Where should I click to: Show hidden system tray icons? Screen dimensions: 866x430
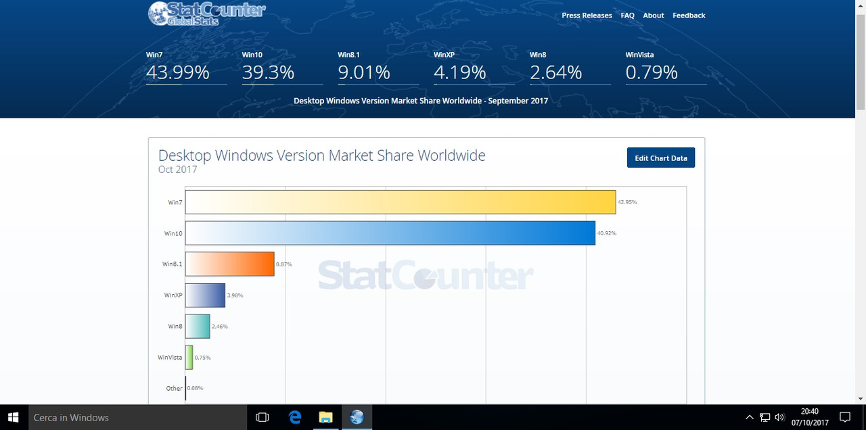(749, 417)
